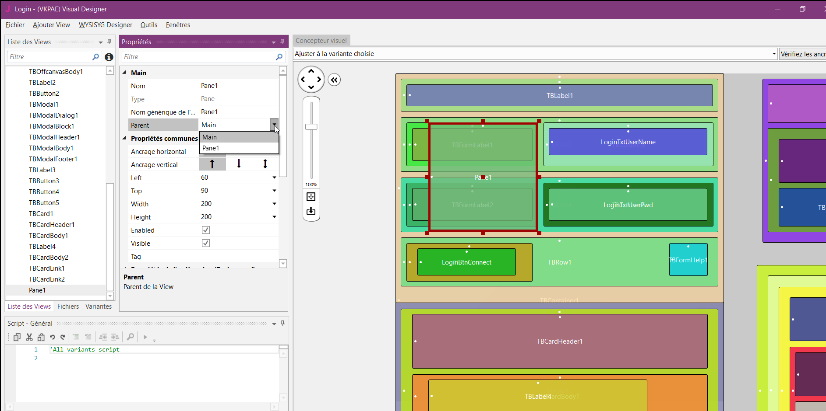Screen dimensions: 826x411
Task: Choose Main in Parent dropdown list
Action: 239,137
